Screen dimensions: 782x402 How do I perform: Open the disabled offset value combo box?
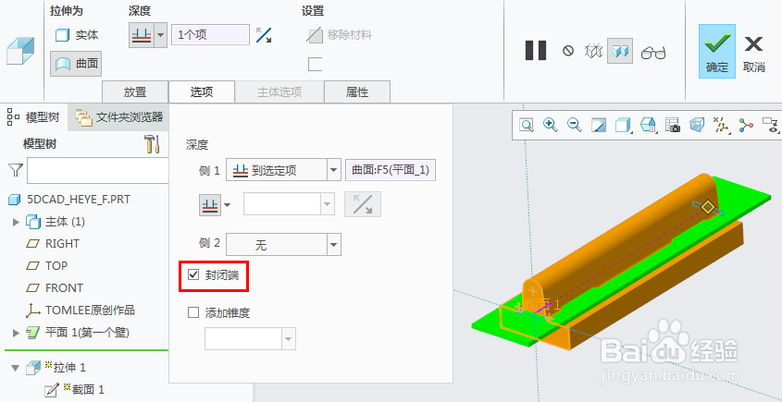click(x=288, y=205)
